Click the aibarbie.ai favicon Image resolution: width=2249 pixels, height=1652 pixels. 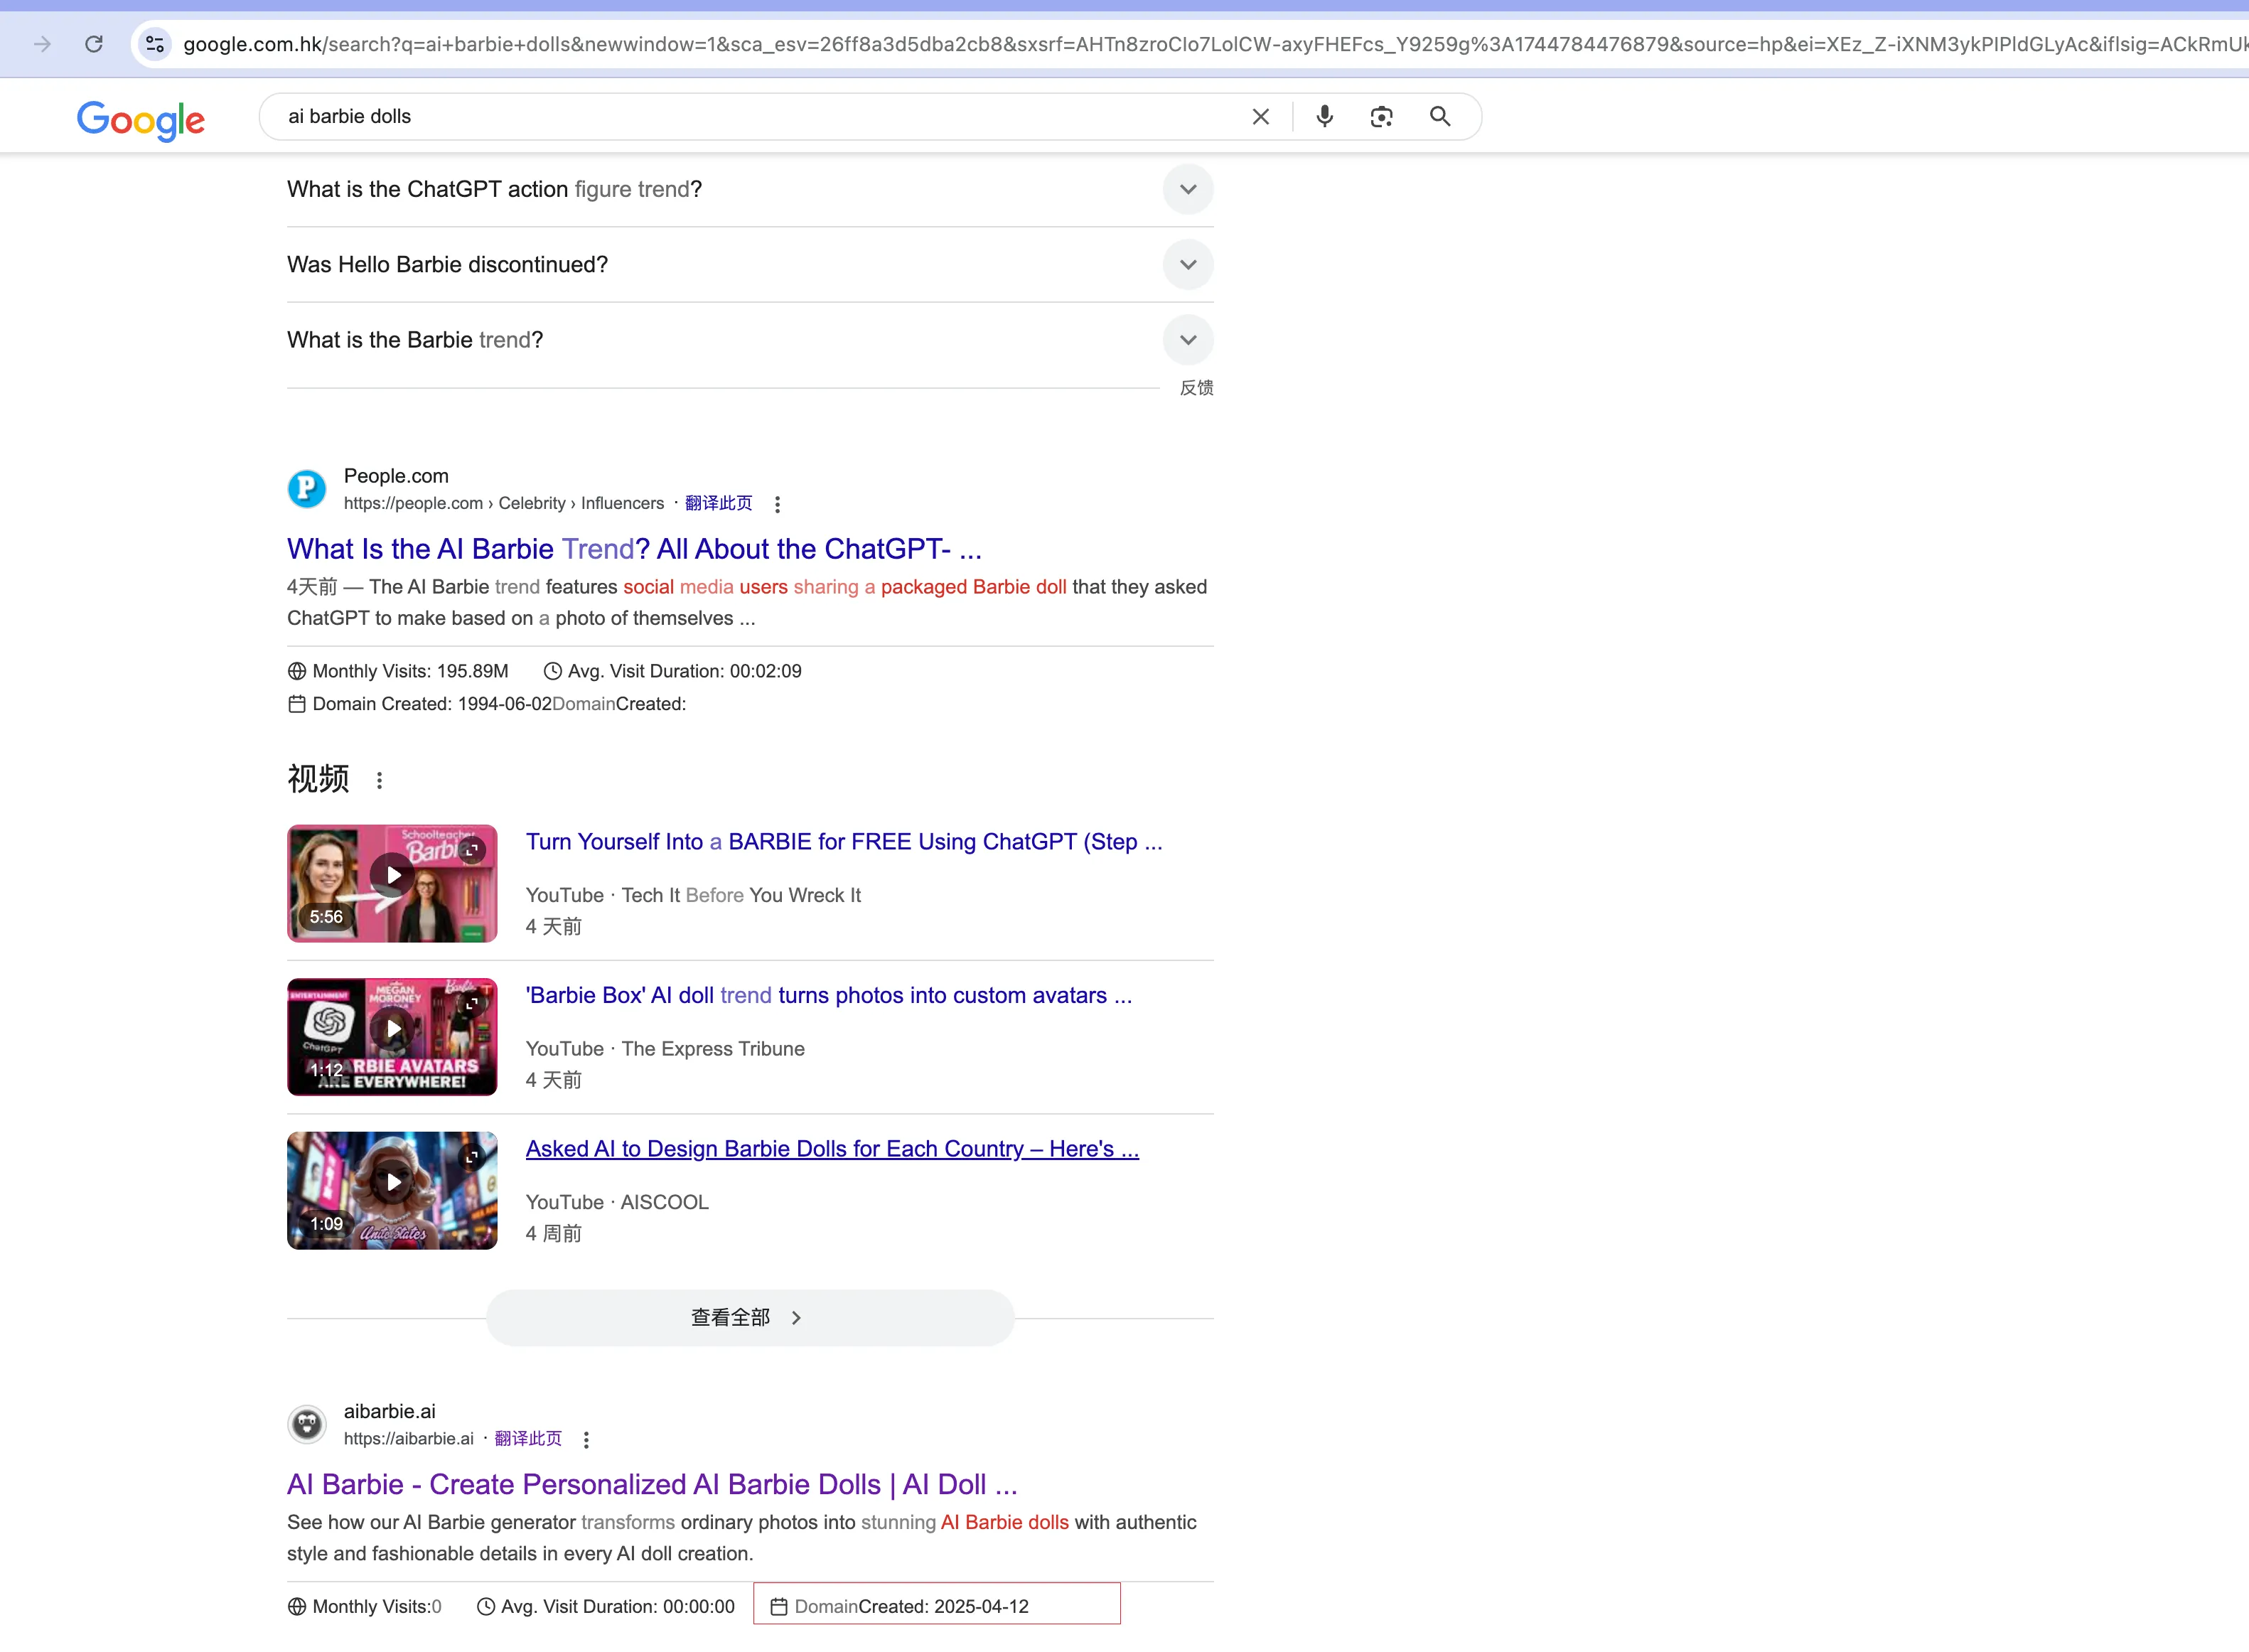pyautogui.click(x=307, y=1424)
